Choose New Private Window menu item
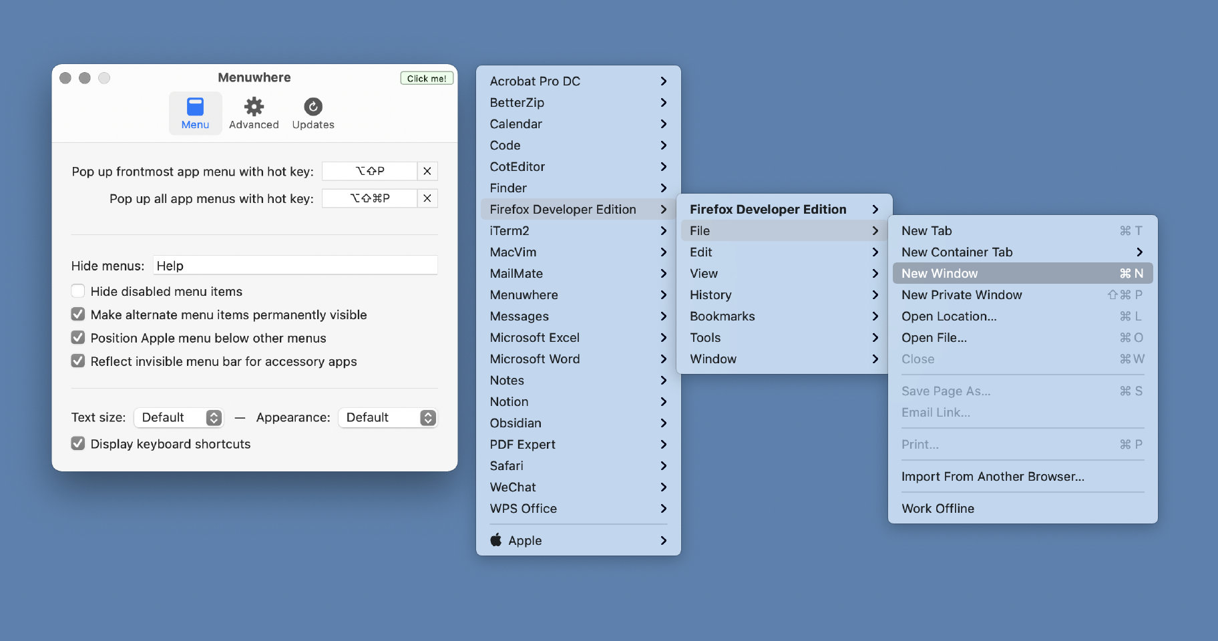 coord(962,295)
